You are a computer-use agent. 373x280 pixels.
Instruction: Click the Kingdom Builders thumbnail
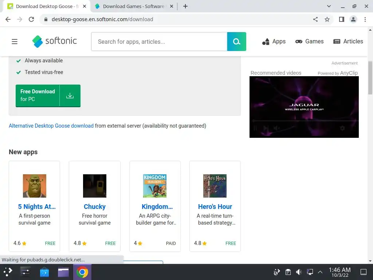coord(155,186)
